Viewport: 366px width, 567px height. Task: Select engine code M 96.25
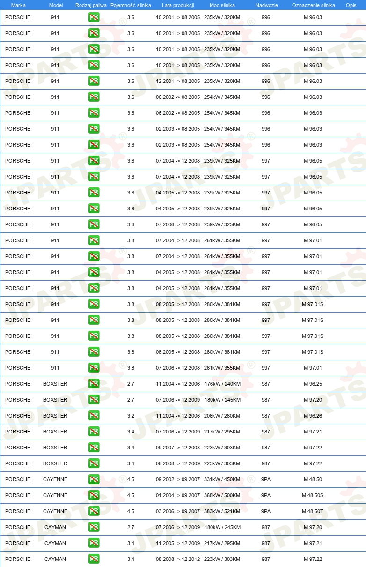pos(313,384)
